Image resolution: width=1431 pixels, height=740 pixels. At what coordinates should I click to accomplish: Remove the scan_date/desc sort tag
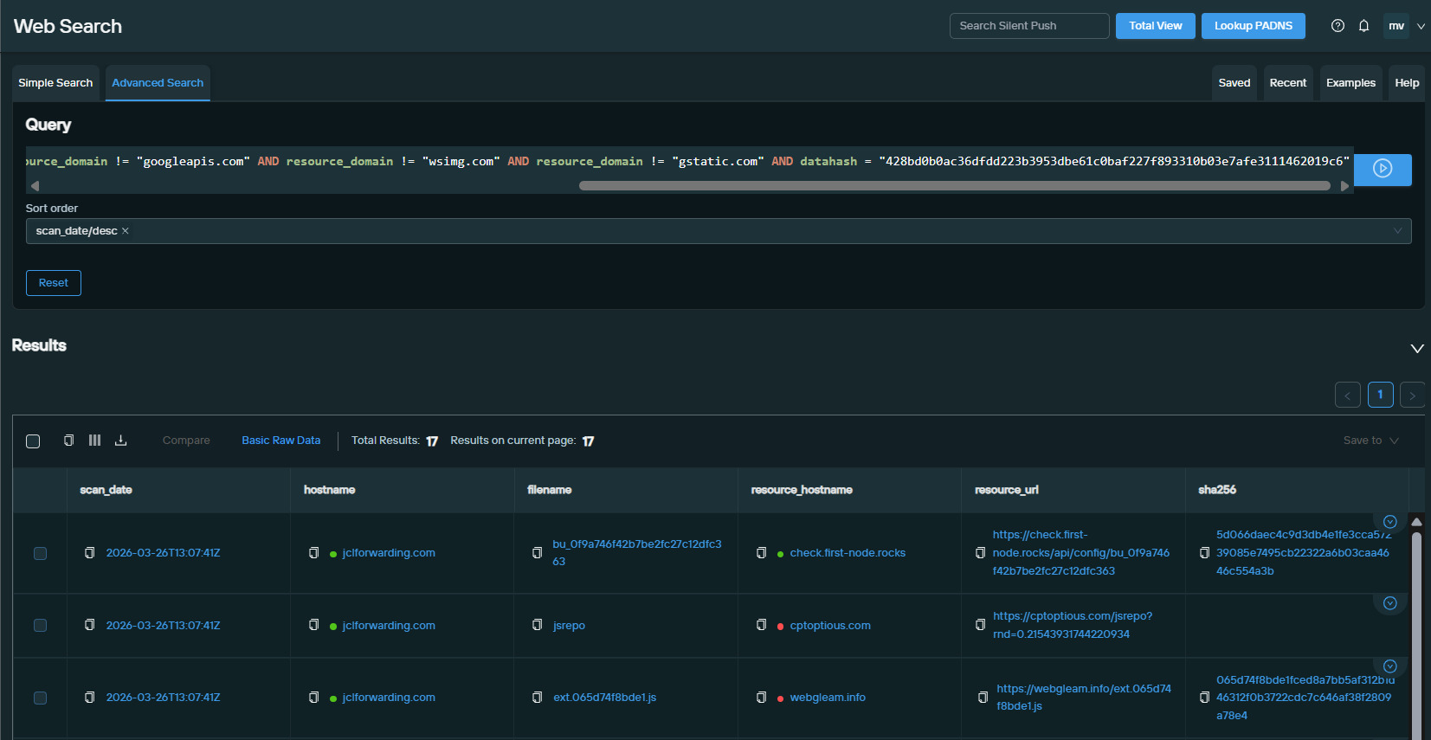coord(126,231)
